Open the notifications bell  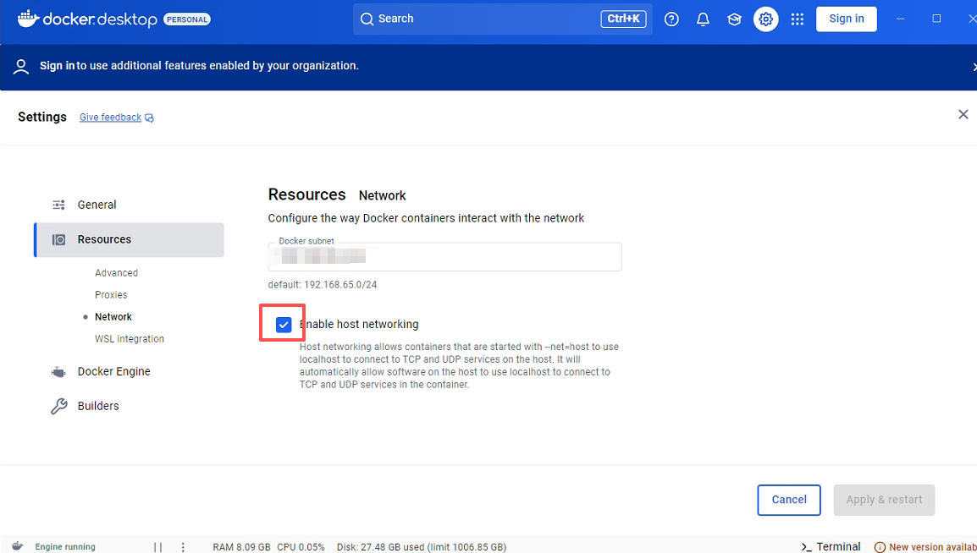(703, 19)
